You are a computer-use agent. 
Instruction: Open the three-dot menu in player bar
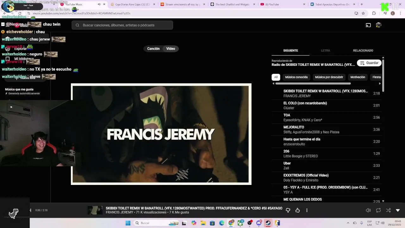click(307, 210)
